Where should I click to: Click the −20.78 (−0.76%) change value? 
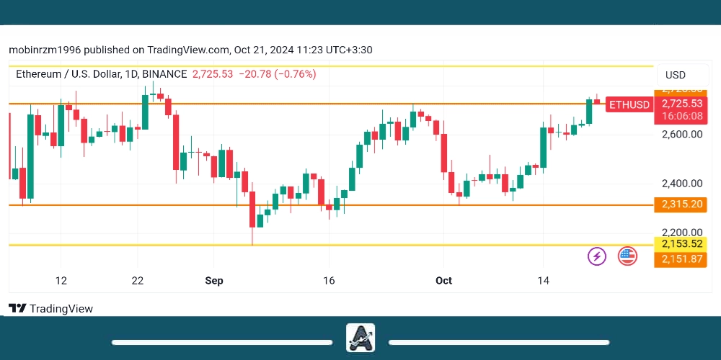(277, 74)
